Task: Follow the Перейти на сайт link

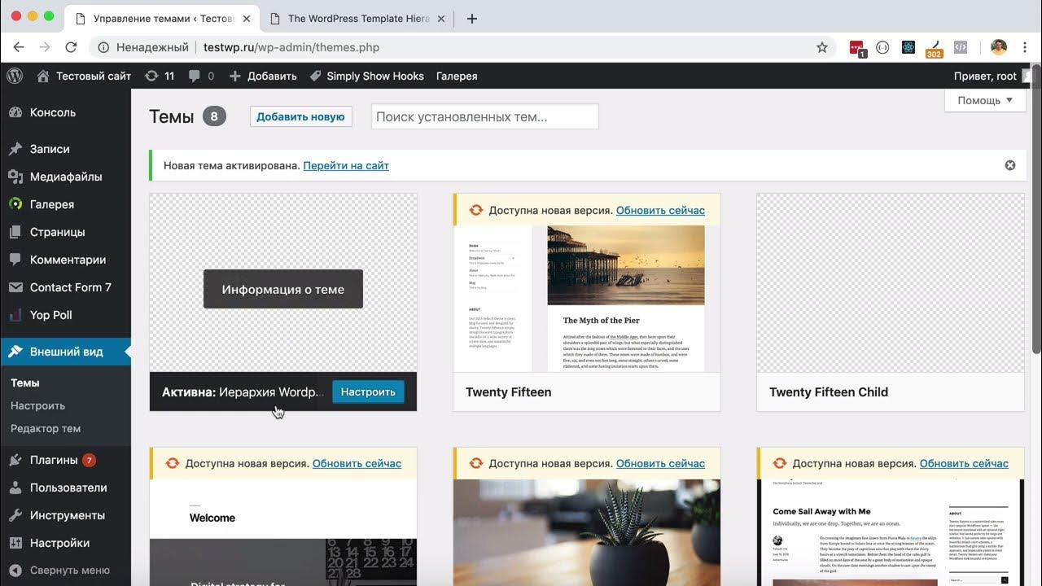Action: tap(346, 165)
